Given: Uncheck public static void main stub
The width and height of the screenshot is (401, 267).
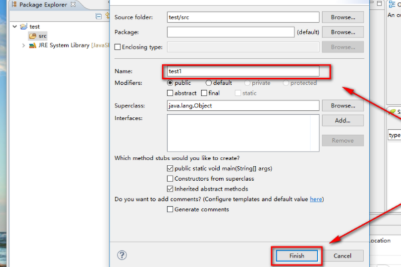Looking at the screenshot, I should click(170, 168).
